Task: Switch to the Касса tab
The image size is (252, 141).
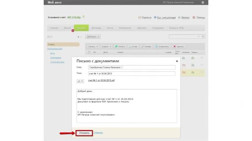Action: [x=110, y=28]
